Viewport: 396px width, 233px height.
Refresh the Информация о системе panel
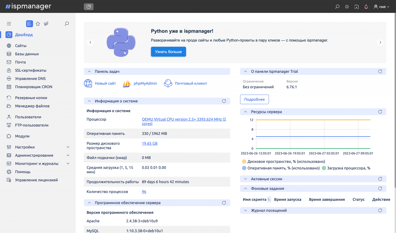pyautogui.click(x=224, y=101)
